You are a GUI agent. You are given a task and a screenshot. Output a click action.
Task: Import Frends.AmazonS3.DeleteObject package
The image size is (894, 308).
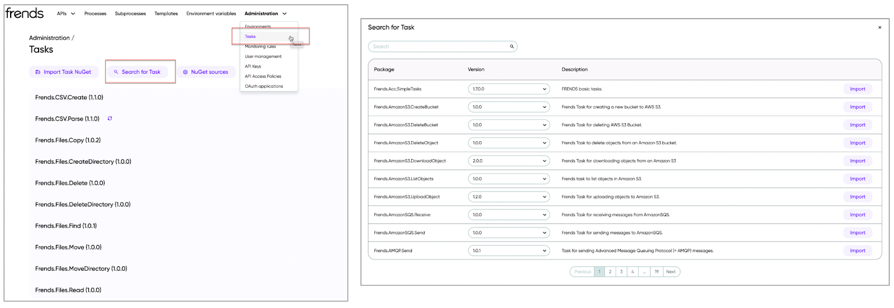click(857, 143)
